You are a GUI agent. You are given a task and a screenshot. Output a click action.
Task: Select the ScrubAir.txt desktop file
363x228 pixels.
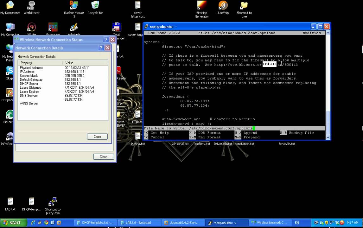(287, 144)
